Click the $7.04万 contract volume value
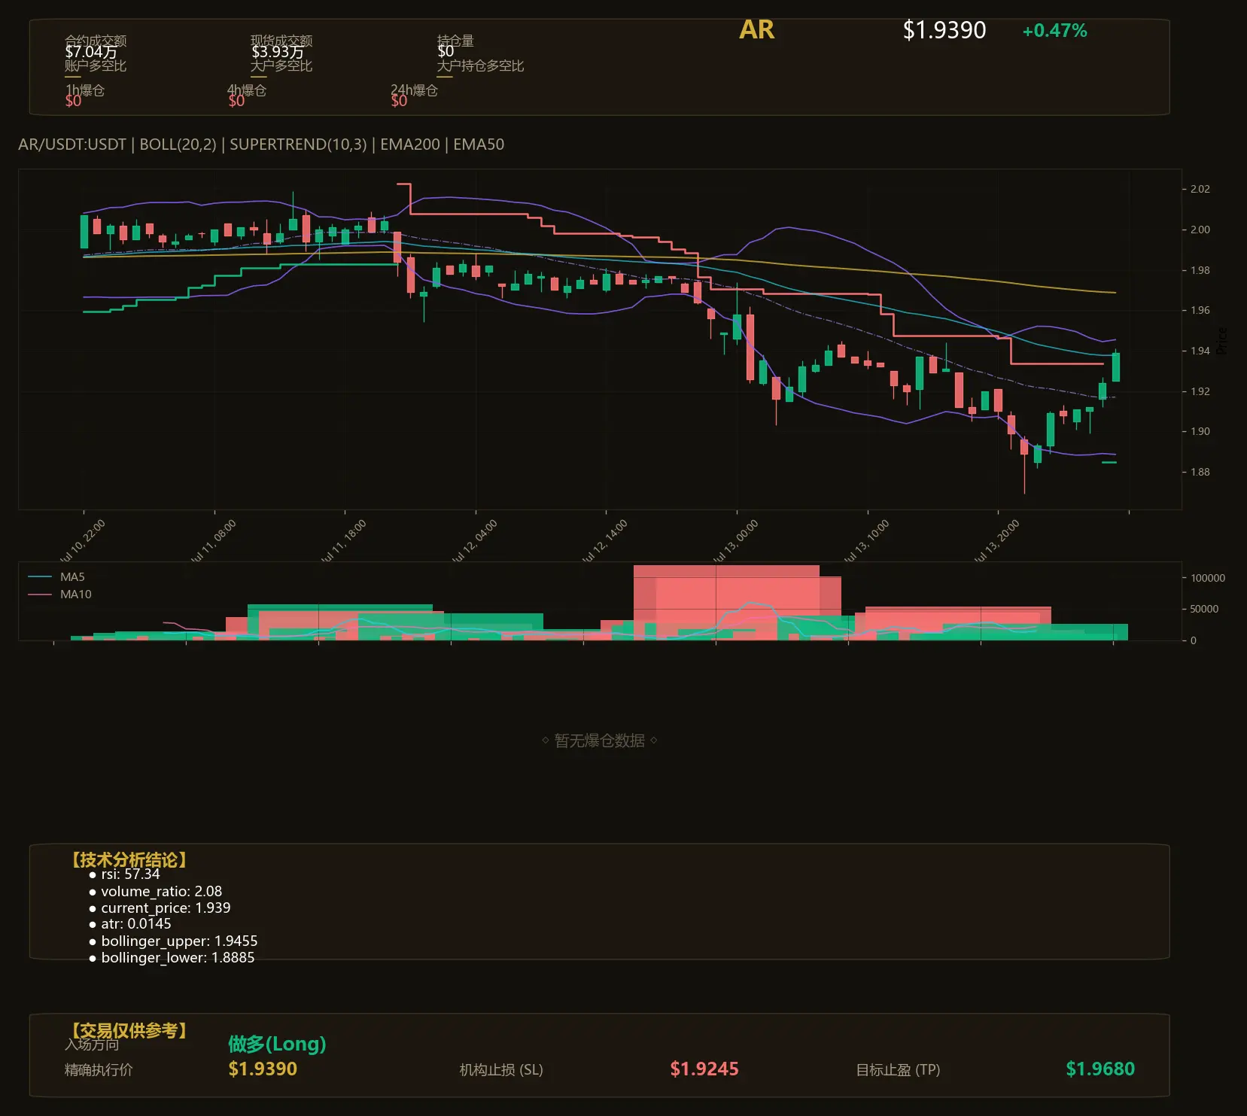Image resolution: width=1247 pixels, height=1116 pixels. [x=91, y=52]
